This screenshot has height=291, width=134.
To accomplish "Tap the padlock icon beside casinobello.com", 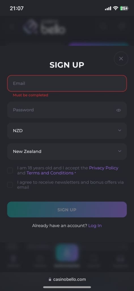I will point(50,279).
